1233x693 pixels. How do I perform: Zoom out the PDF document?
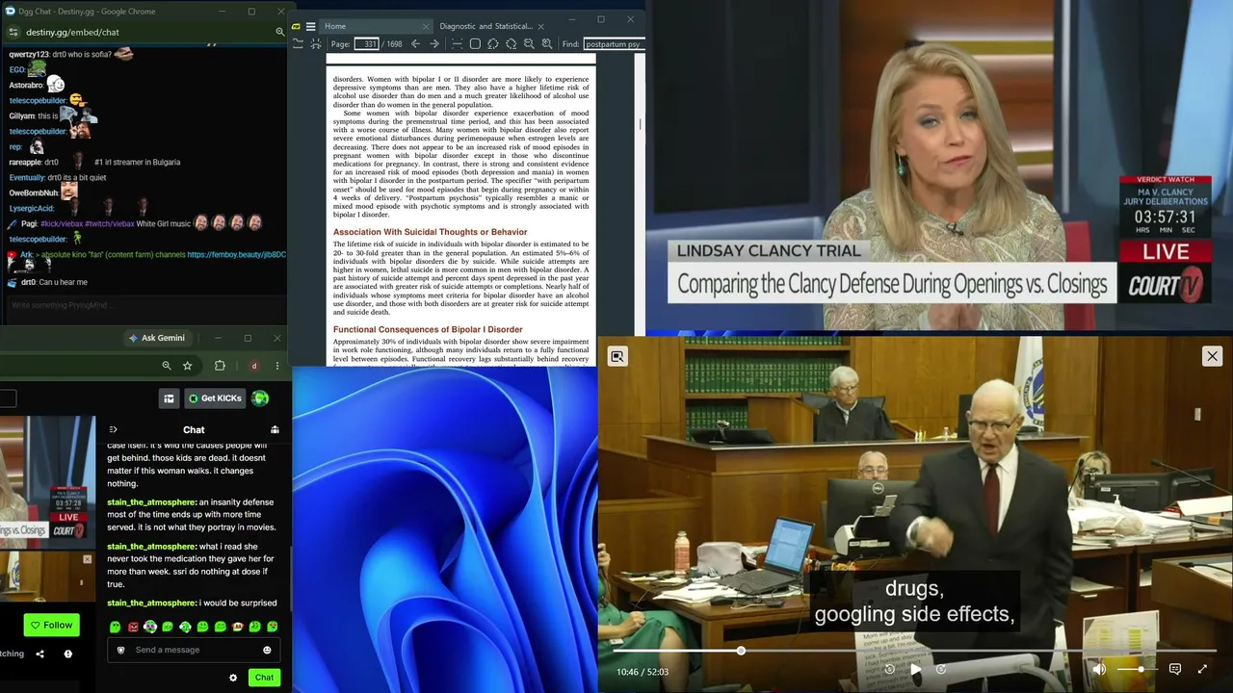[529, 44]
